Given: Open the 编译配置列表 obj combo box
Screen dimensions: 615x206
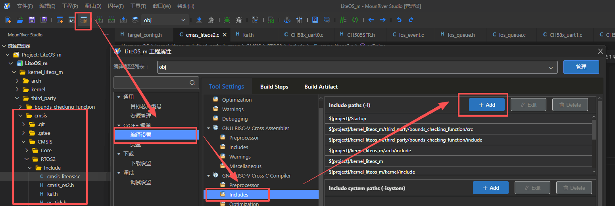Looking at the screenshot, I should point(357,67).
